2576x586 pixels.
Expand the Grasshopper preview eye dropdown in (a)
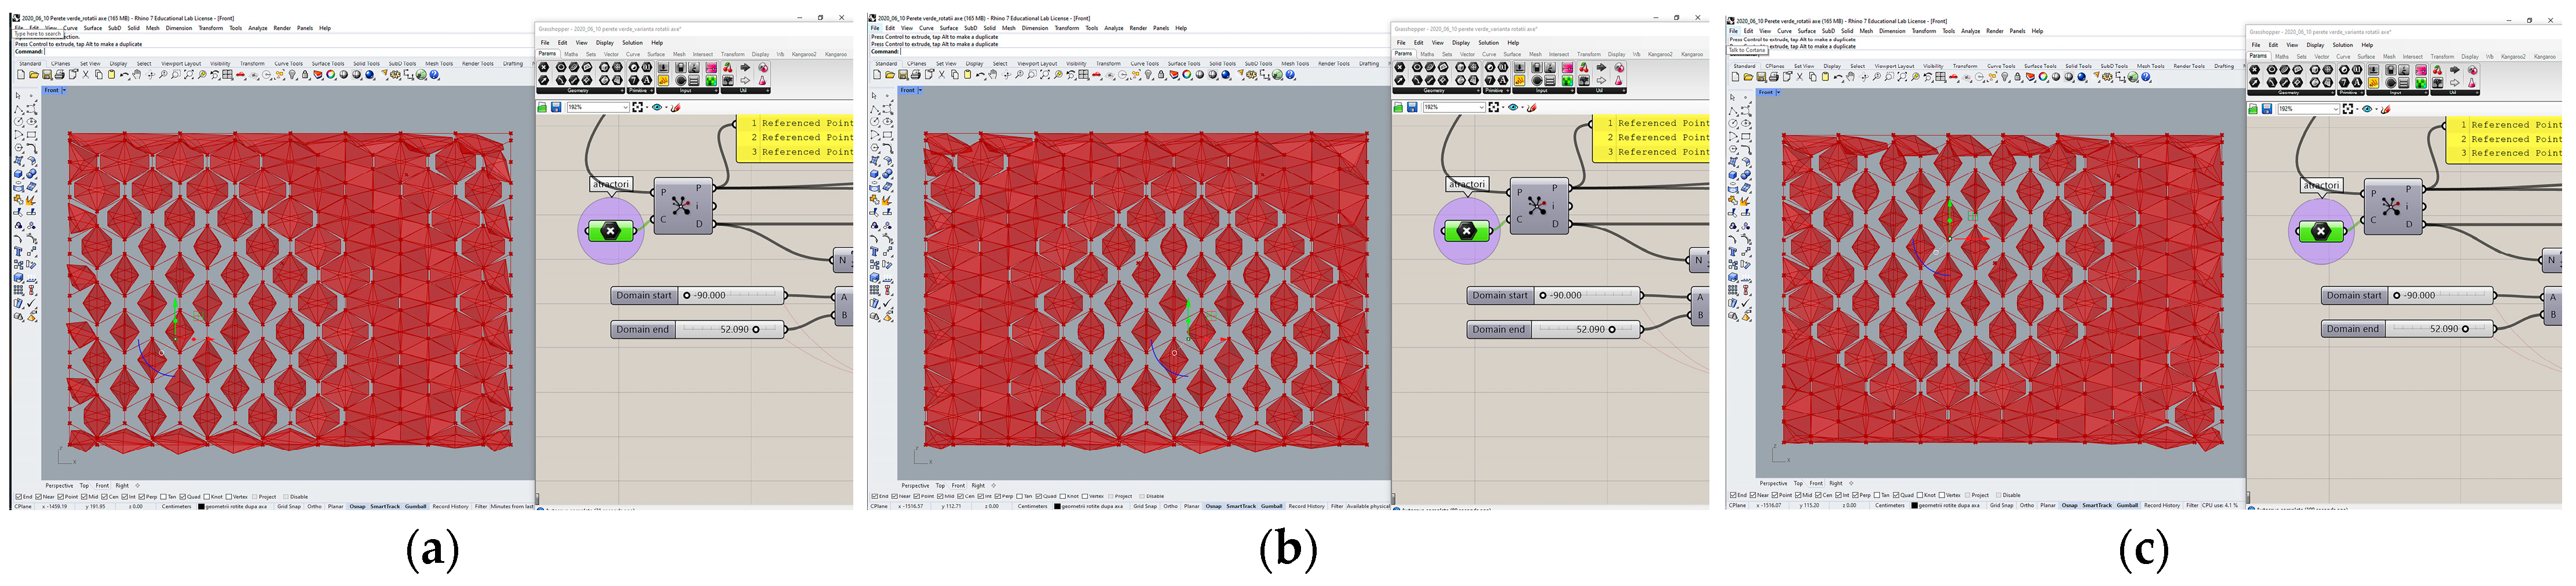(x=666, y=107)
